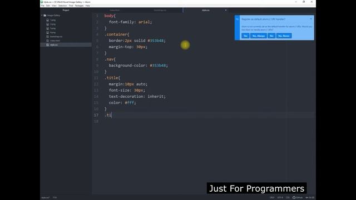This screenshot has height=200, width=356.
Task: Open 2.png in the project tree
Action: [53, 24]
